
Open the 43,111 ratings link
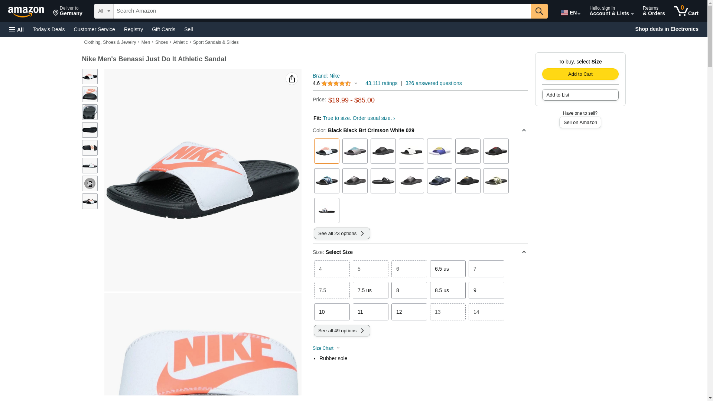tap(381, 83)
